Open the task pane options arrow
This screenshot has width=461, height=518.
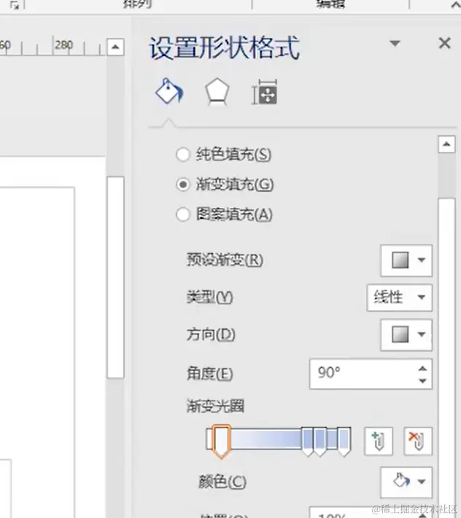(395, 43)
